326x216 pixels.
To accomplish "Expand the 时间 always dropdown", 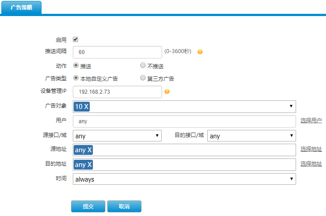I will pos(184,179).
